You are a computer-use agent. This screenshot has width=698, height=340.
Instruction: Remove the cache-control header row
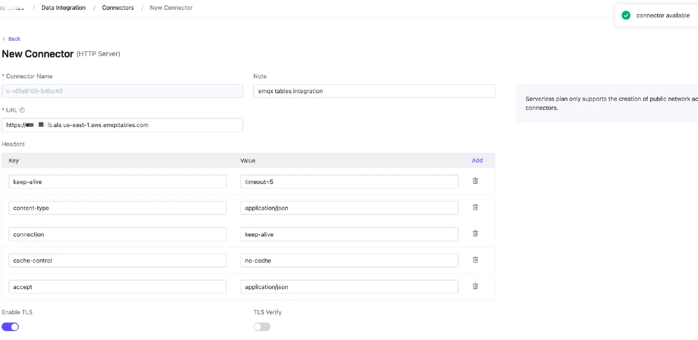[x=475, y=260]
